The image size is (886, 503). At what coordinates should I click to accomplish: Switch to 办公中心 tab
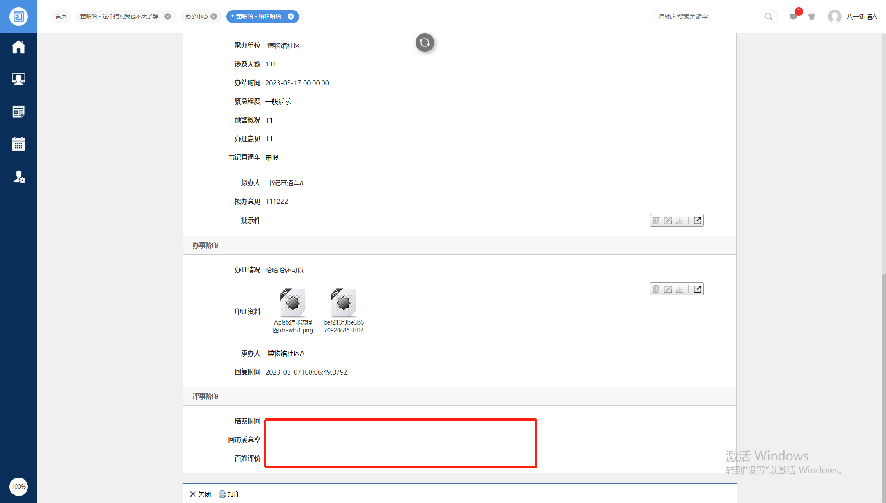(196, 16)
